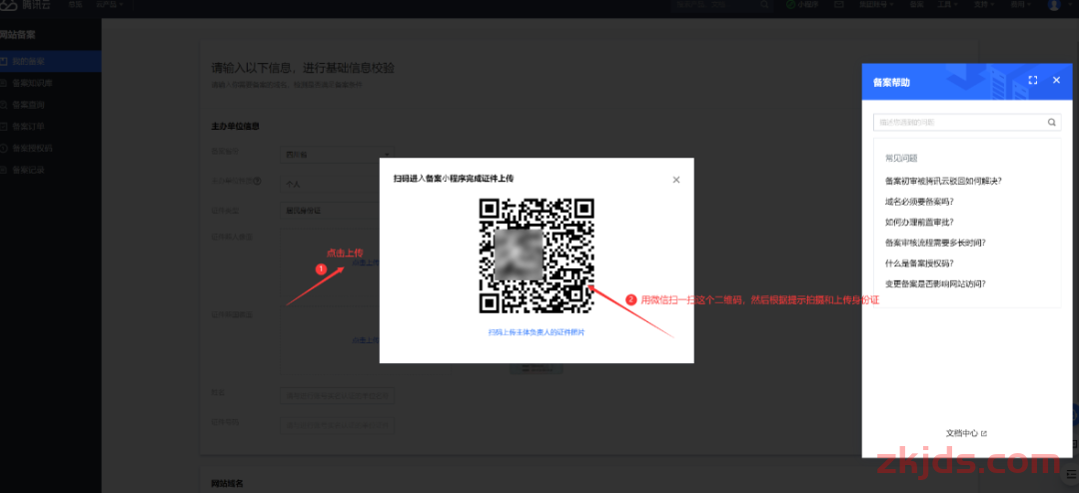
Task: Click the 常见问题 heading in help panel
Action: pos(901,158)
